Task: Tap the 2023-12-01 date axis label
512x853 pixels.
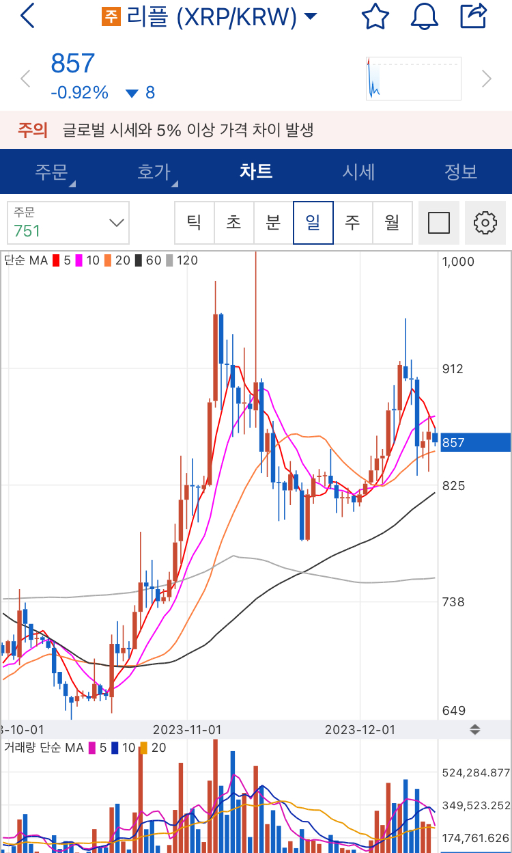Action: pos(360,729)
